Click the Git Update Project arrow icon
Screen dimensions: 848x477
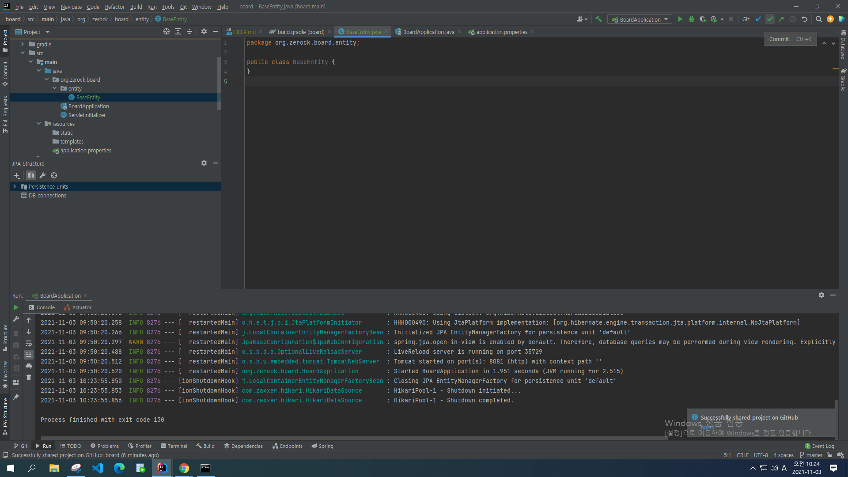click(x=758, y=19)
